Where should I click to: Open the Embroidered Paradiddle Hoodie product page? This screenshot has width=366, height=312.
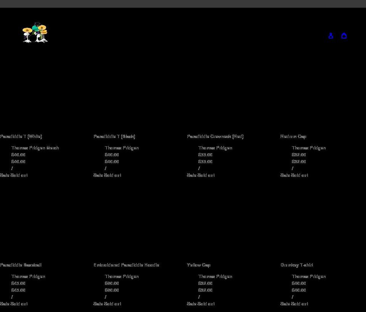(126, 265)
